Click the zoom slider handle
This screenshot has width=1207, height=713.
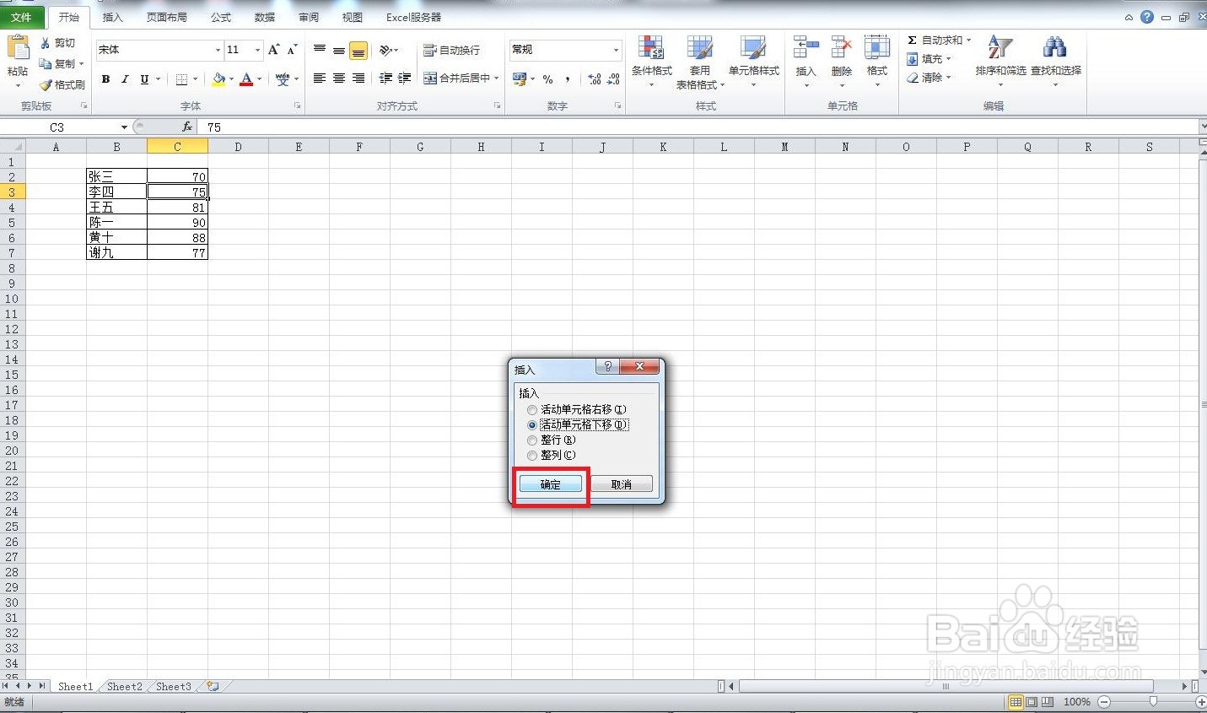click(x=1153, y=702)
